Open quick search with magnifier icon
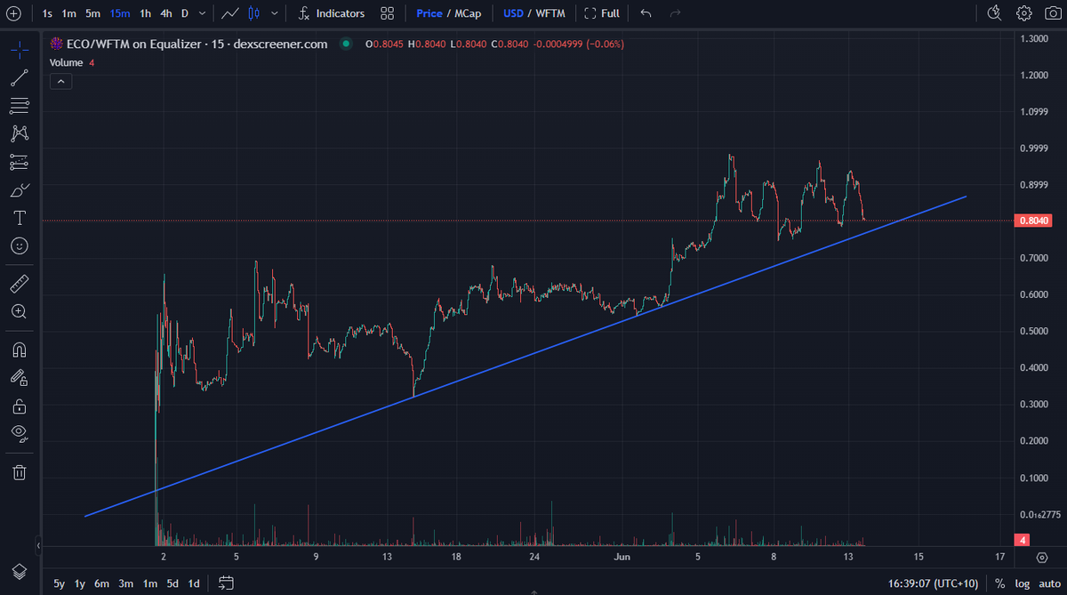This screenshot has width=1067, height=595. click(x=996, y=13)
